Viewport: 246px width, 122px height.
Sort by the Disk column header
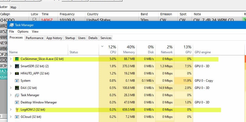[146, 50]
